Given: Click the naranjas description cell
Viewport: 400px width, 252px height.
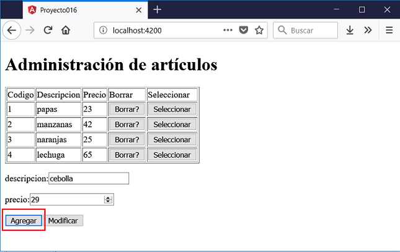Looking at the screenshot, I should 58,140.
